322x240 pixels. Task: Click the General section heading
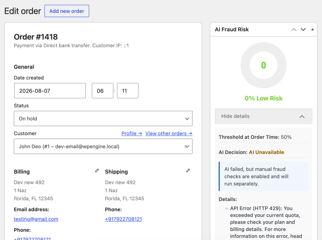(x=24, y=67)
